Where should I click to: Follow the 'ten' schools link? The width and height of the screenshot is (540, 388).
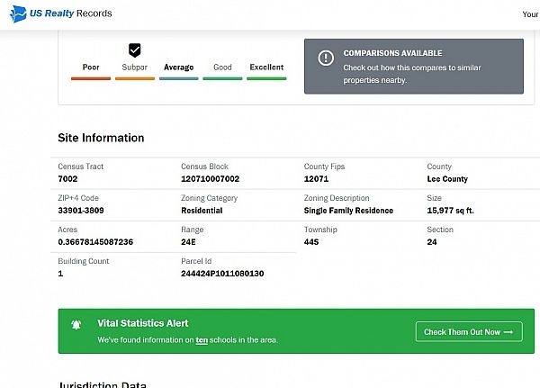[202, 340]
